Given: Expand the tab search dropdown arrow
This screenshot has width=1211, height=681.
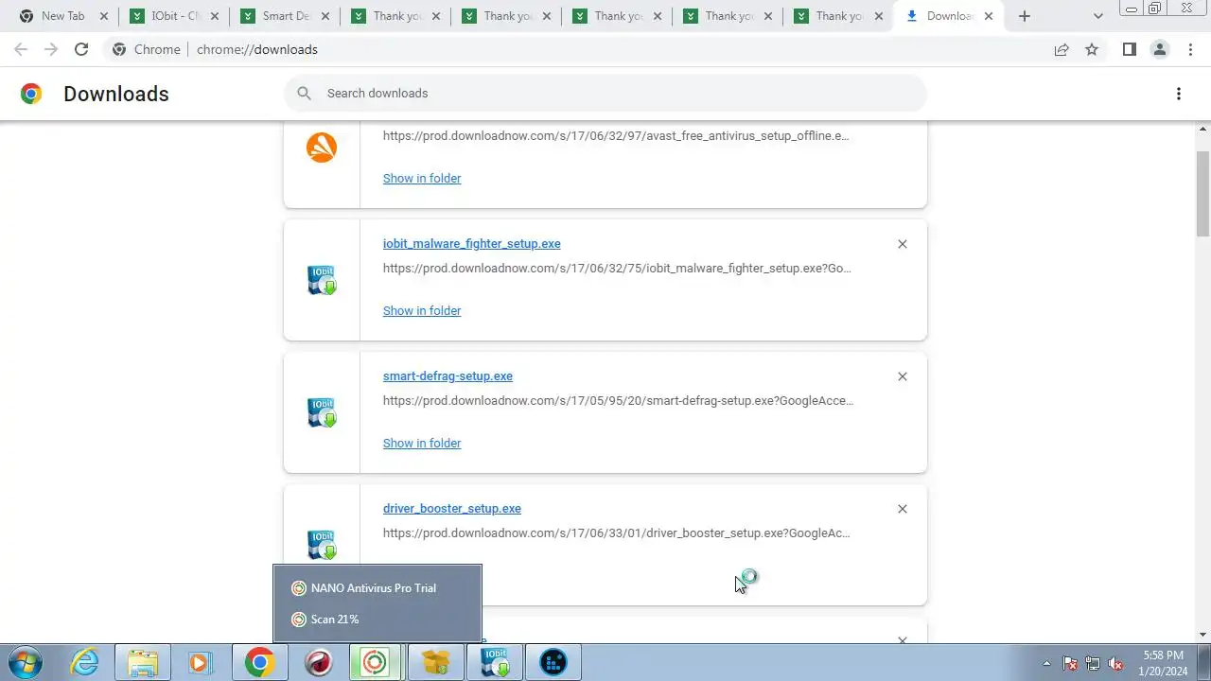Looking at the screenshot, I should pyautogui.click(x=1097, y=16).
